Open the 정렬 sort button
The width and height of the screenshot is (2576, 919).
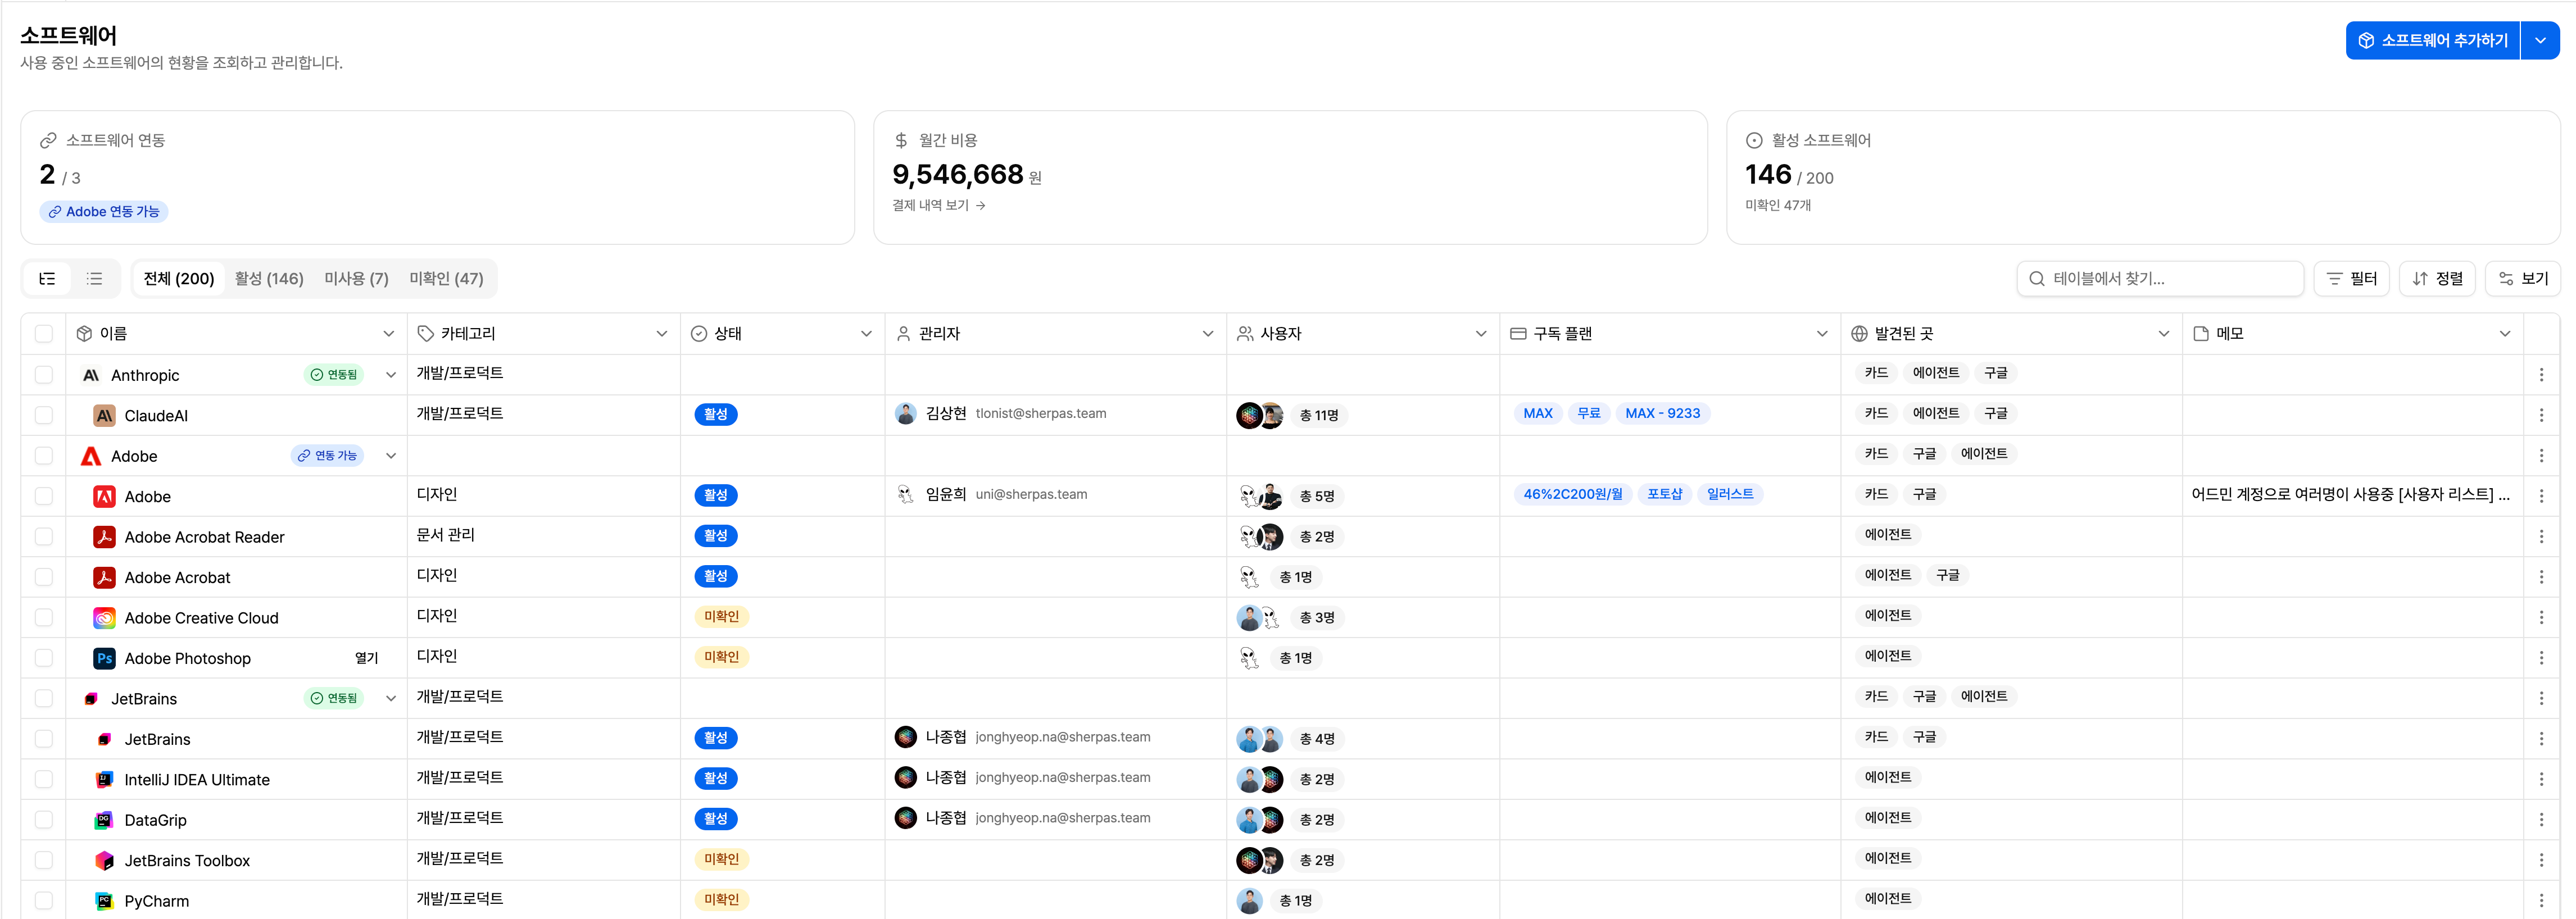click(x=2437, y=279)
